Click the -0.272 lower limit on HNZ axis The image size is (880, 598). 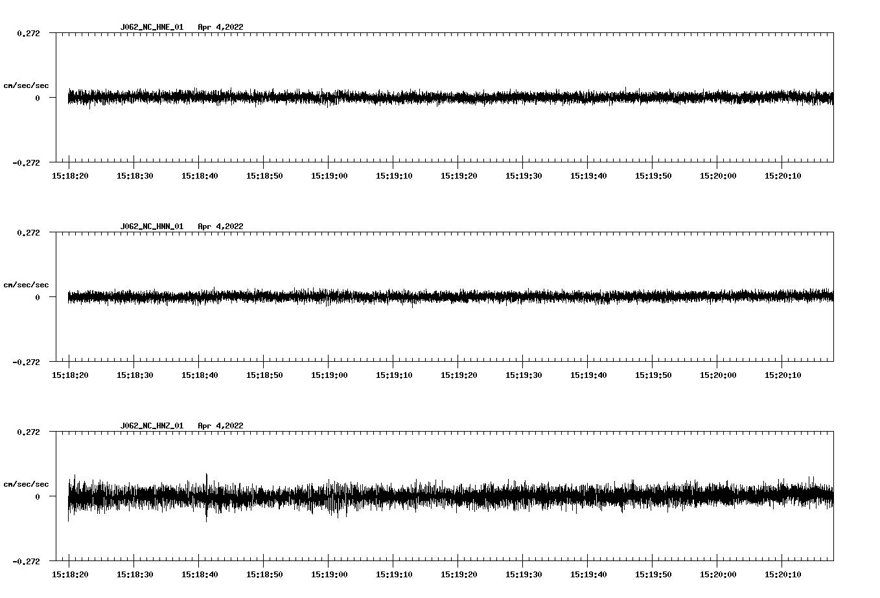point(27,562)
